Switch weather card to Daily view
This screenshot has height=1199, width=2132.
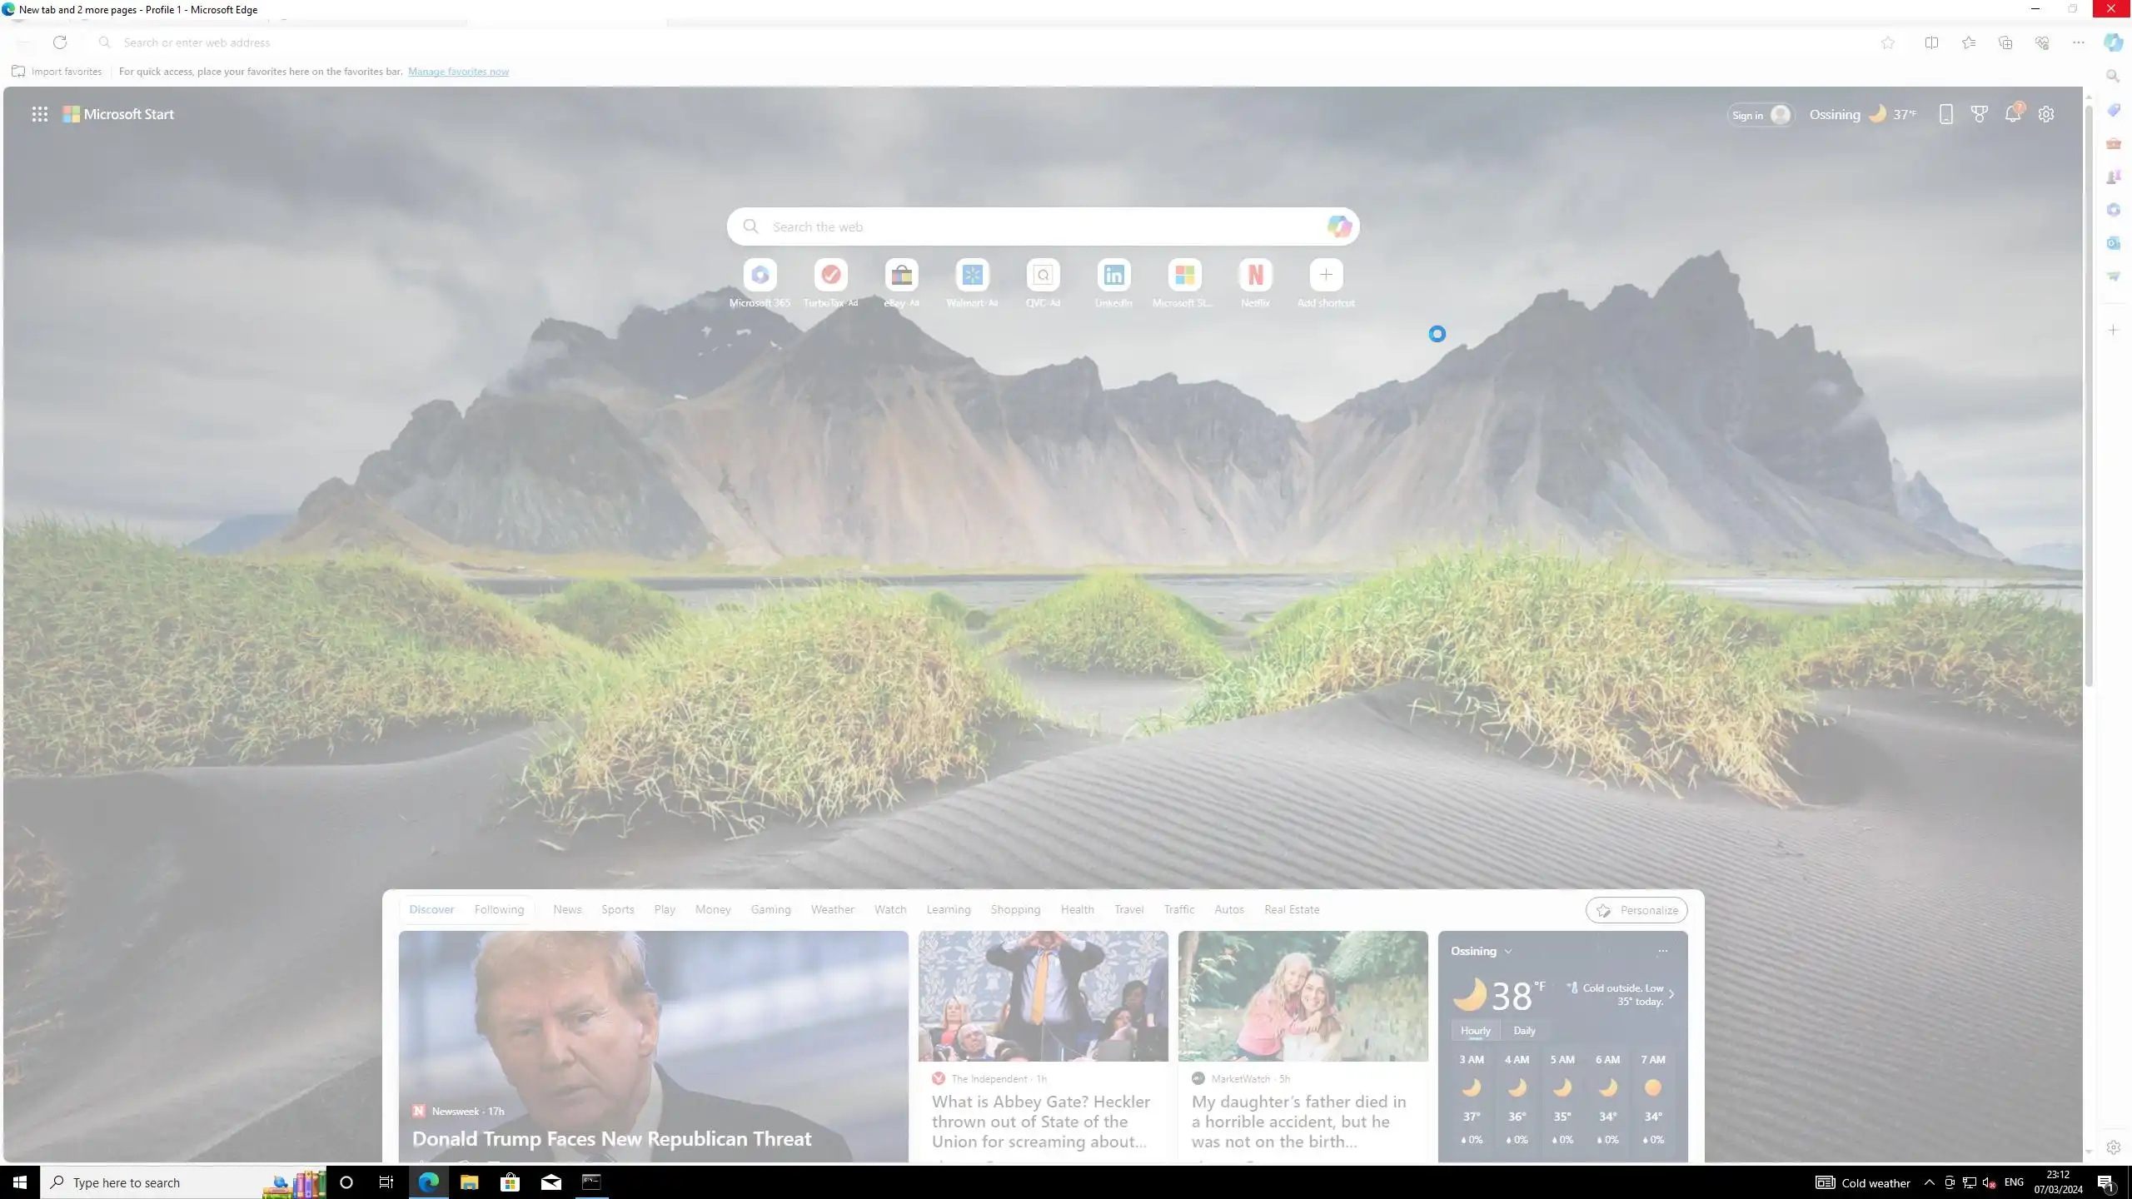tap(1524, 1030)
